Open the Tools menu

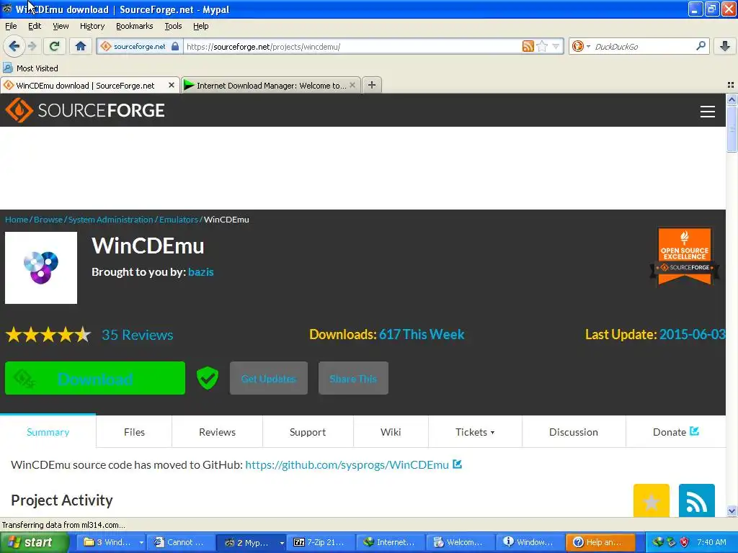click(x=173, y=26)
